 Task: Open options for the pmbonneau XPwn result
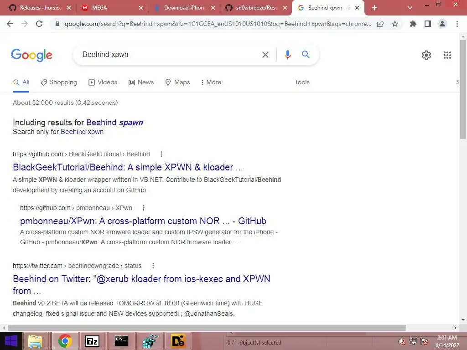coord(143,208)
